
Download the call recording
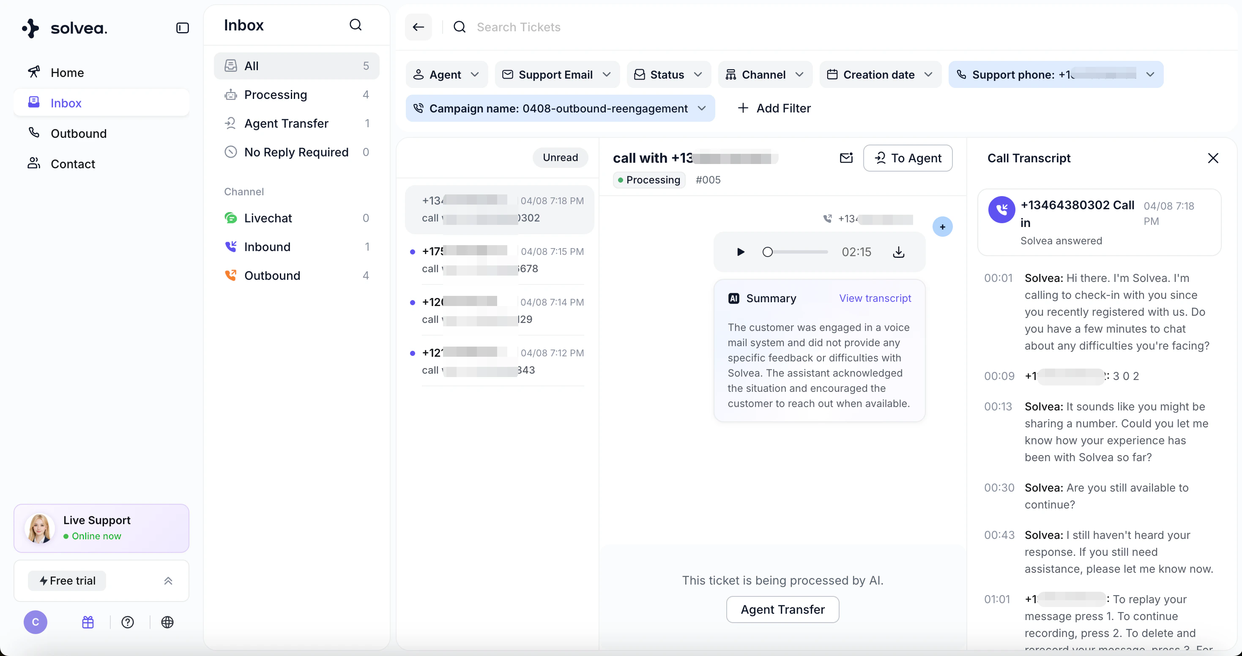(898, 252)
